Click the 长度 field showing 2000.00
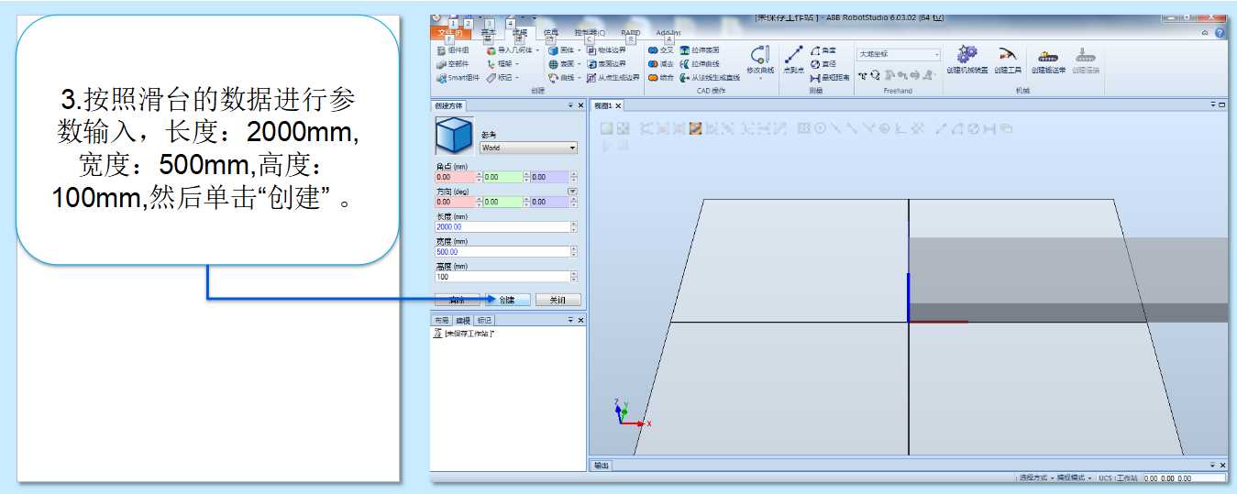 click(503, 226)
